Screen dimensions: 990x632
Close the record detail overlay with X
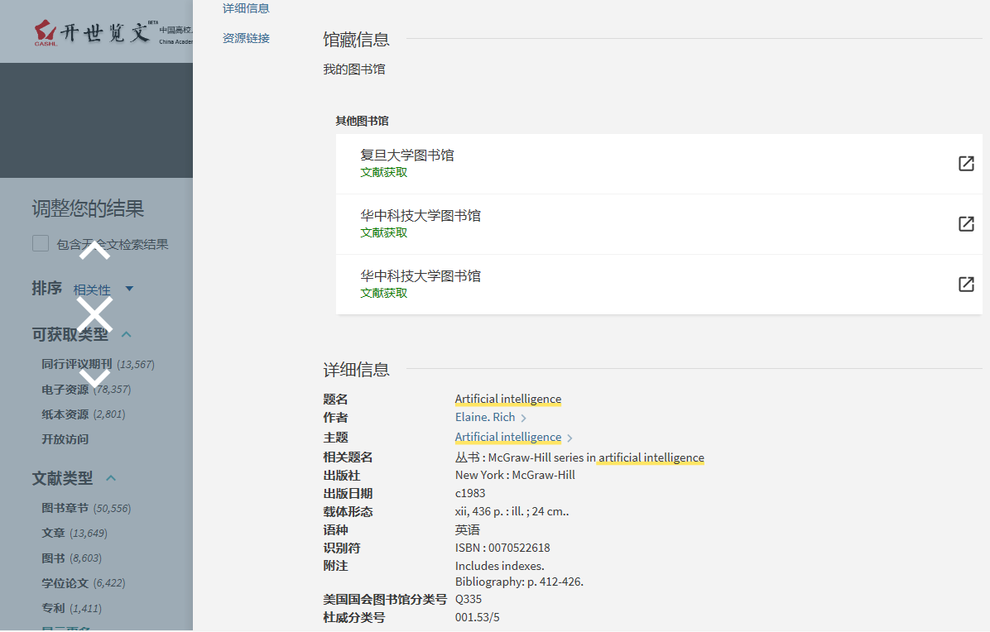click(x=95, y=314)
